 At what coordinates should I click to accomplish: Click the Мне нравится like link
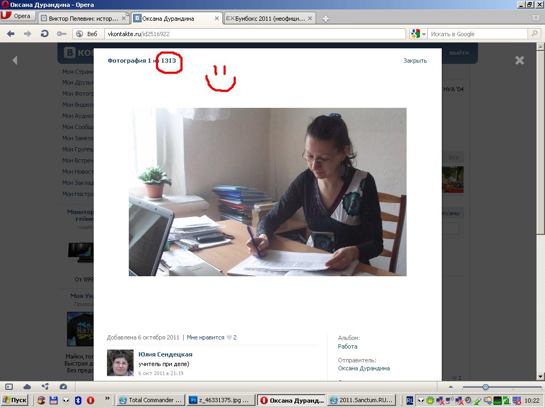(205, 337)
